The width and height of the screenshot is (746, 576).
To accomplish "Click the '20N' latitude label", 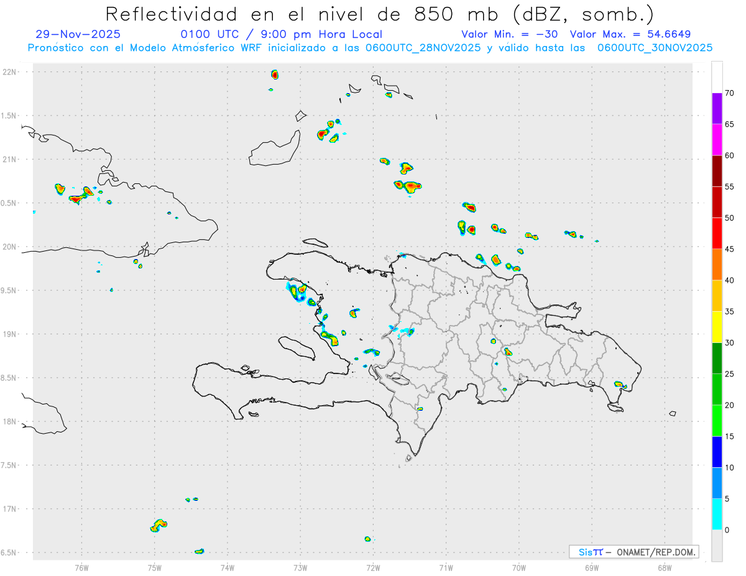I will pos(9,247).
